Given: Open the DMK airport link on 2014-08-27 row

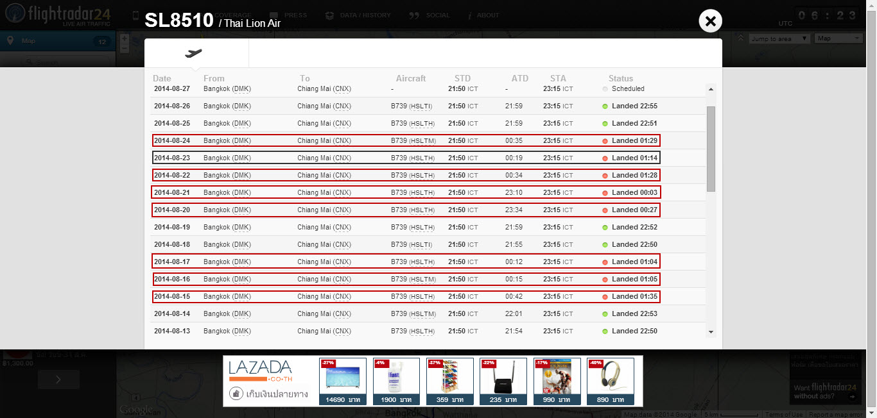Looking at the screenshot, I should 241,88.
